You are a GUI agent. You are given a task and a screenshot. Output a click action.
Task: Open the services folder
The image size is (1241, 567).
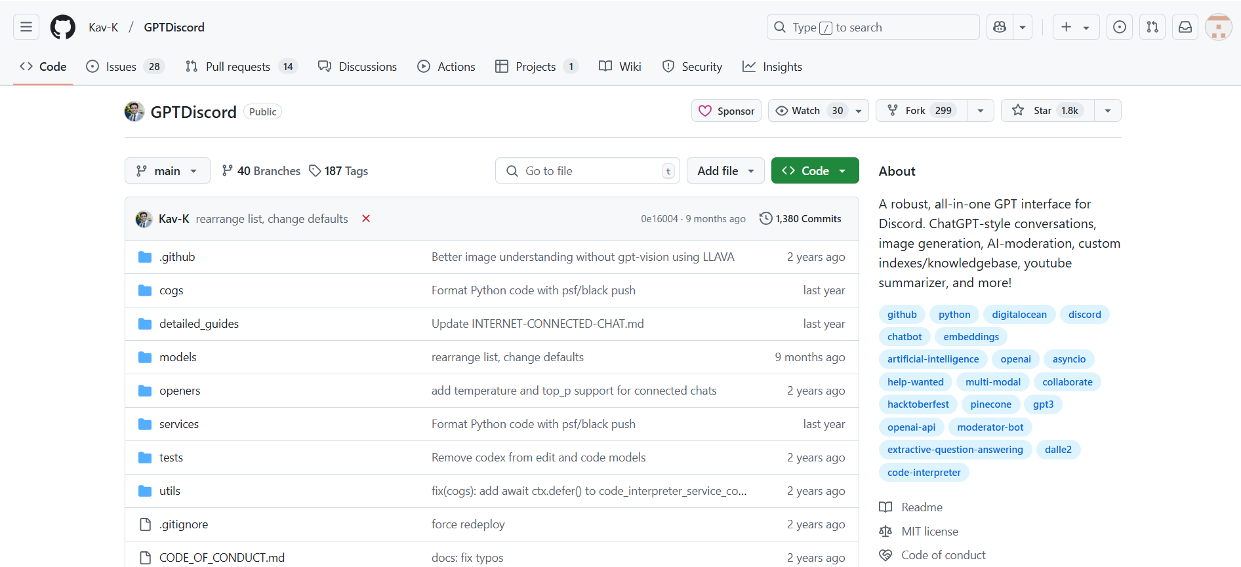click(x=179, y=424)
